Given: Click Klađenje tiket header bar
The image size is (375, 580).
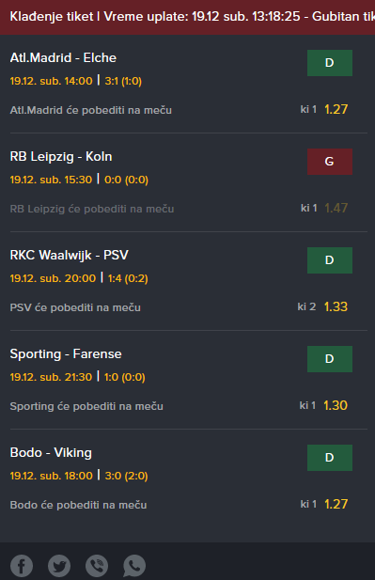Looking at the screenshot, I should coord(188,17).
